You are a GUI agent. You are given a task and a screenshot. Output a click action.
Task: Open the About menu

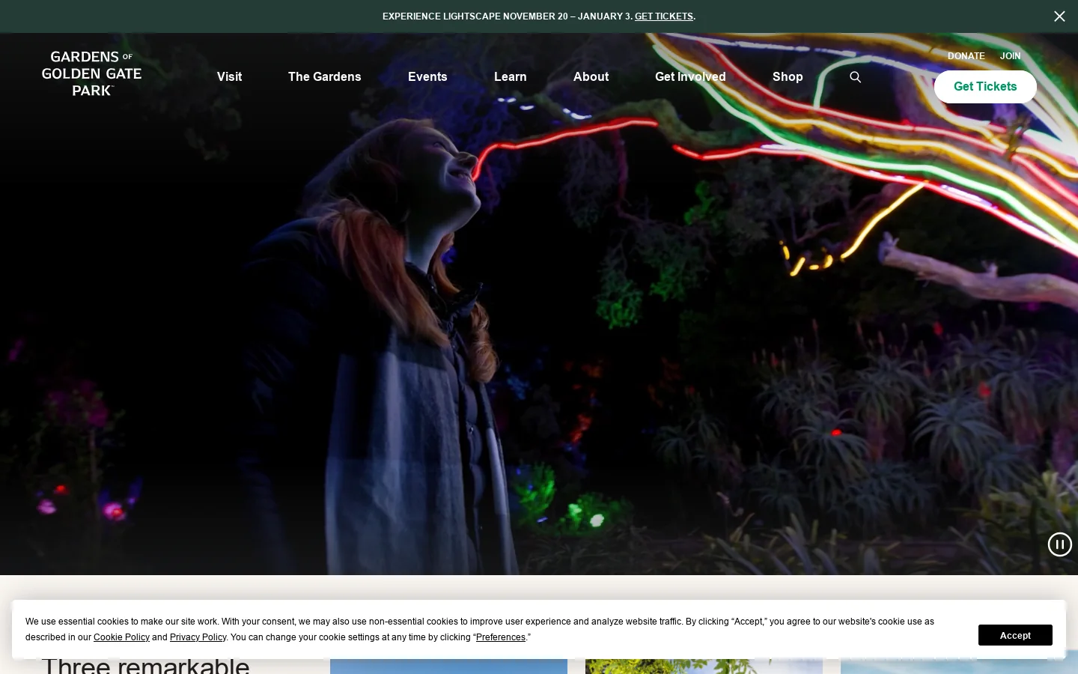591,76
